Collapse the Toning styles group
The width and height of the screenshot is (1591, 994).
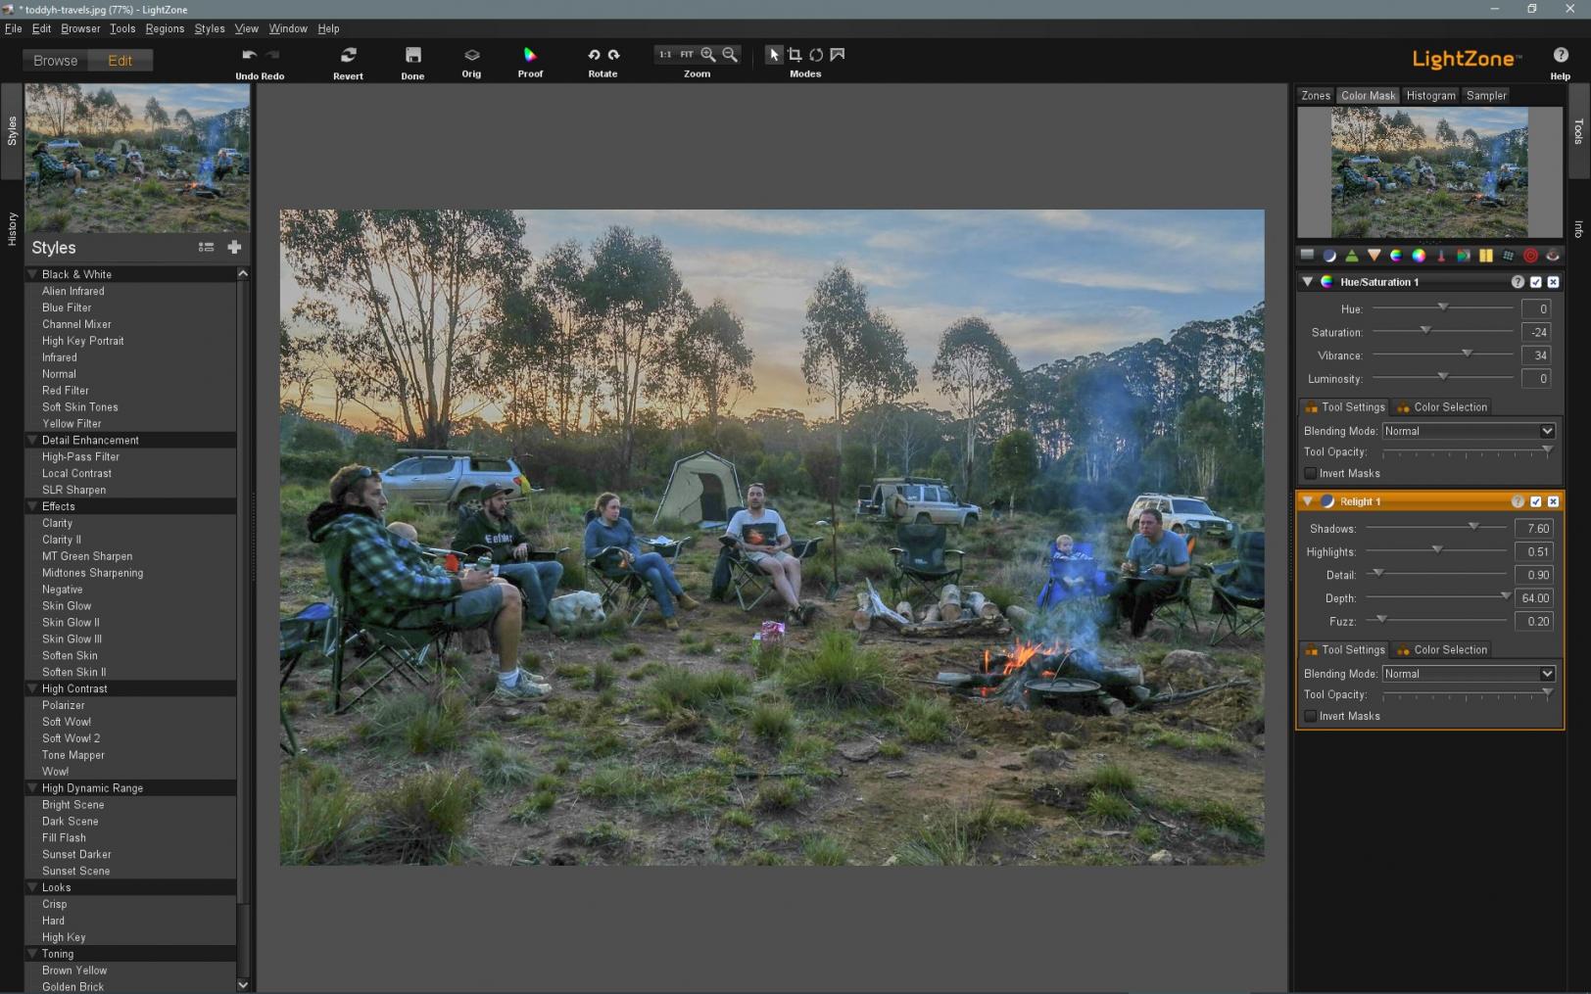point(32,954)
